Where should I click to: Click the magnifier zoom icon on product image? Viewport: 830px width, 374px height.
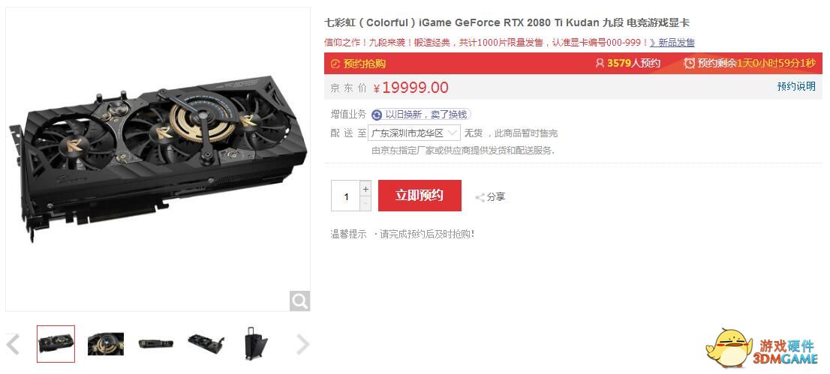click(x=299, y=301)
